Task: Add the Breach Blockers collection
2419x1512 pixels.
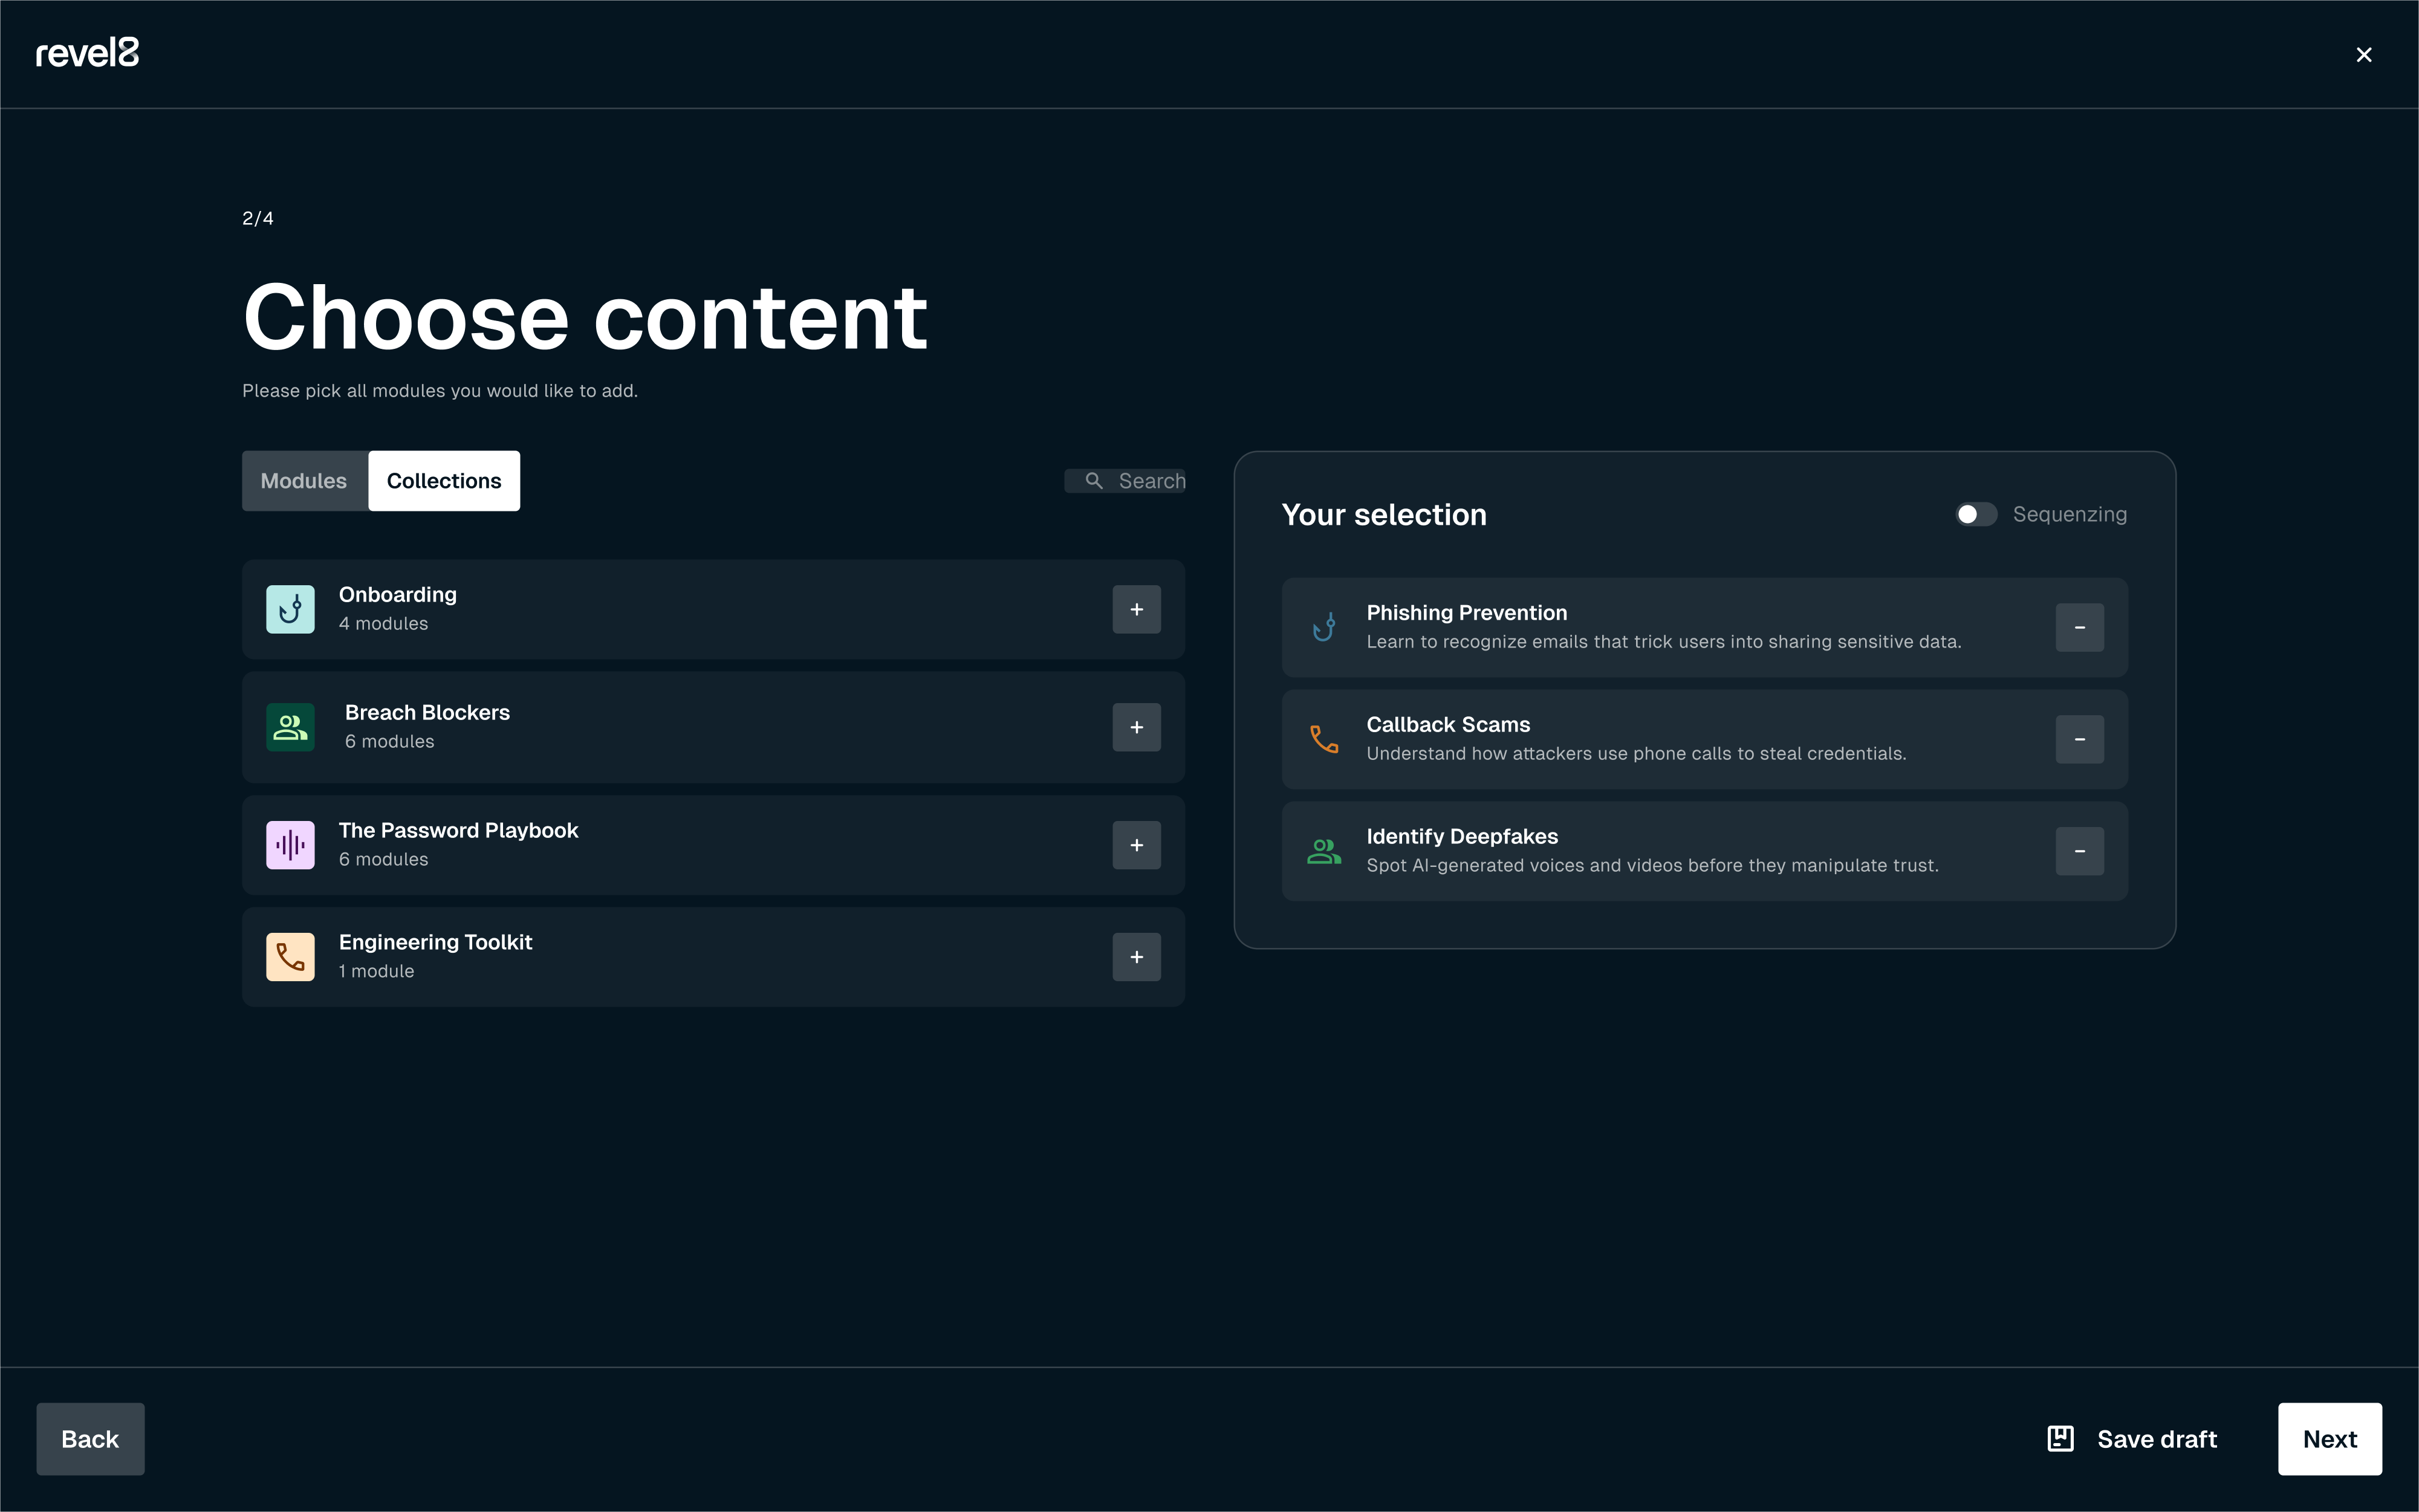Action: pos(1136,727)
